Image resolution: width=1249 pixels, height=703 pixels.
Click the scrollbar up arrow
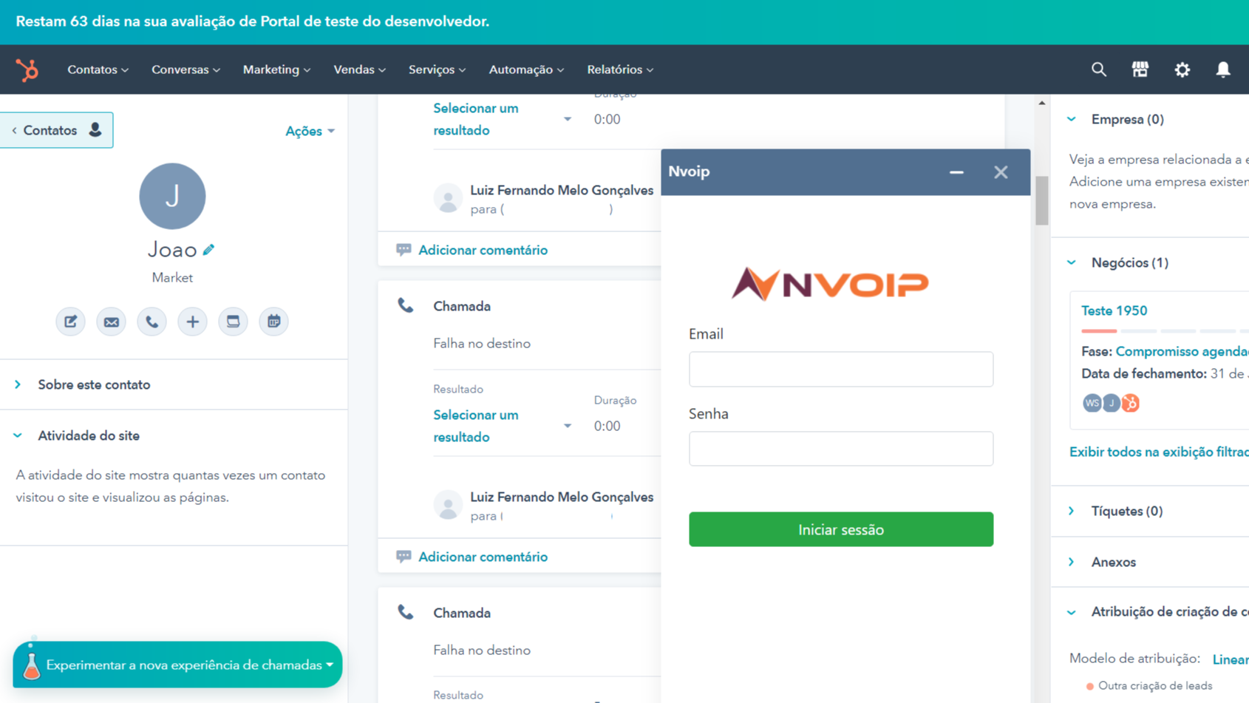[x=1042, y=103]
